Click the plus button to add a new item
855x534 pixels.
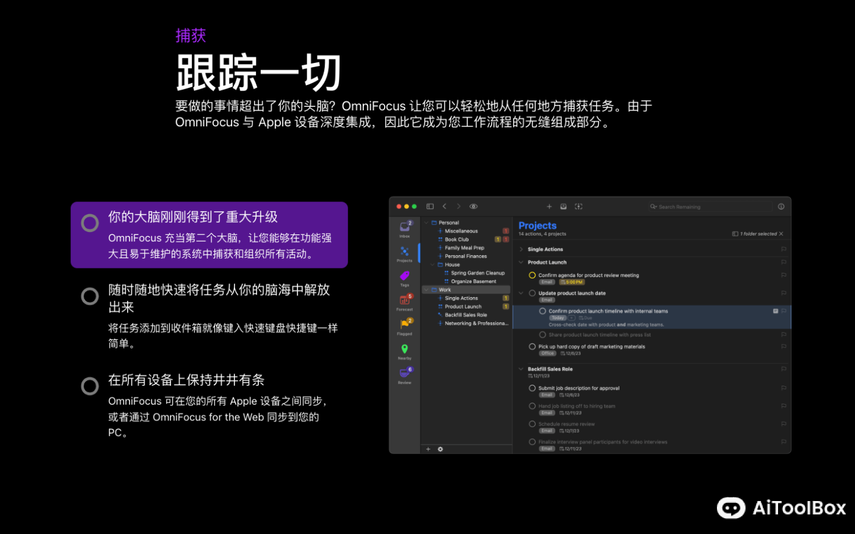[x=549, y=206]
